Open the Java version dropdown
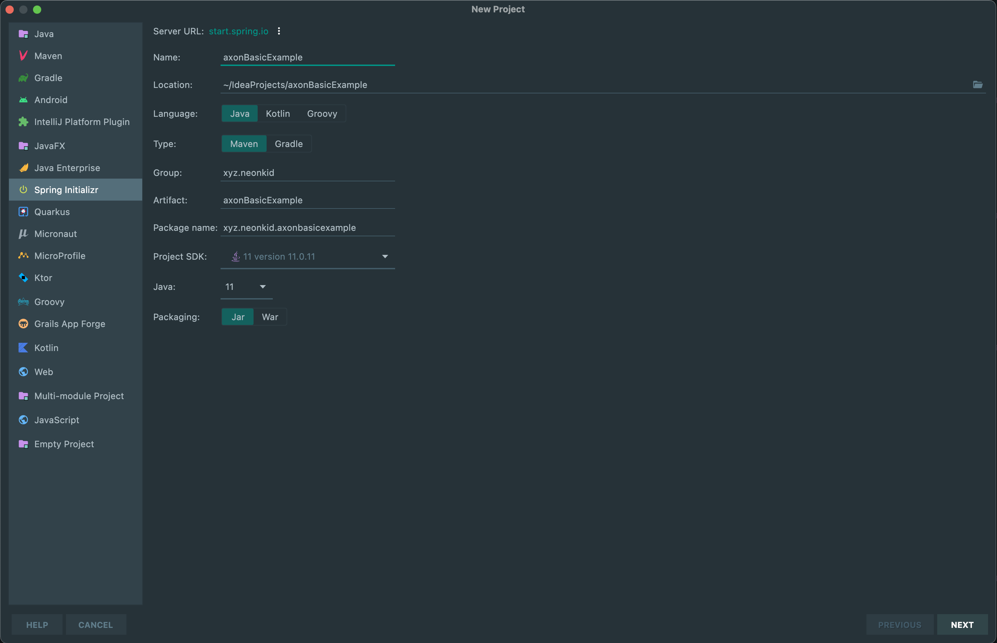The height and width of the screenshot is (643, 997). coord(262,287)
